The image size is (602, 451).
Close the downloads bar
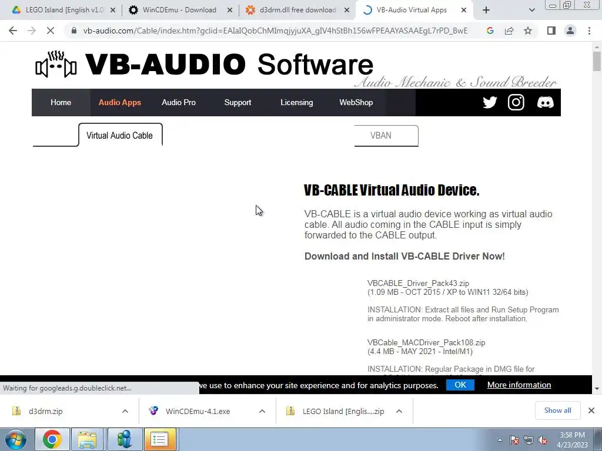click(591, 410)
